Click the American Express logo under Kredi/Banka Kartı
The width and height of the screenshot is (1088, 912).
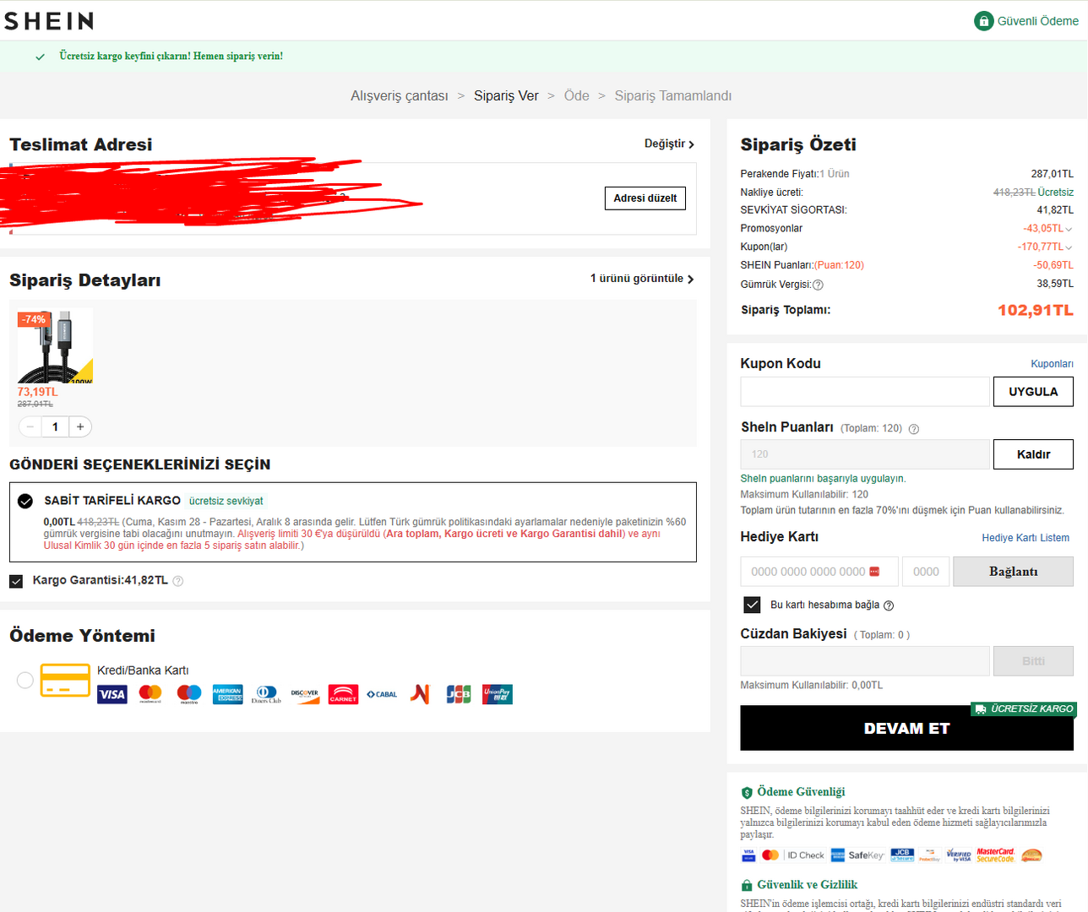(228, 694)
